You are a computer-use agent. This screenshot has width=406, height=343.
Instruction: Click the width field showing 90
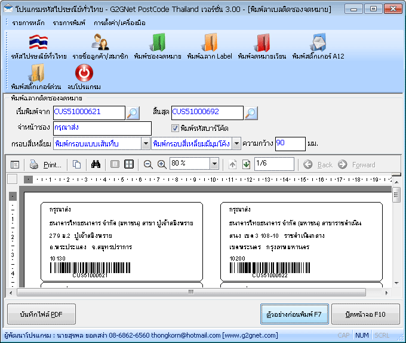290,144
